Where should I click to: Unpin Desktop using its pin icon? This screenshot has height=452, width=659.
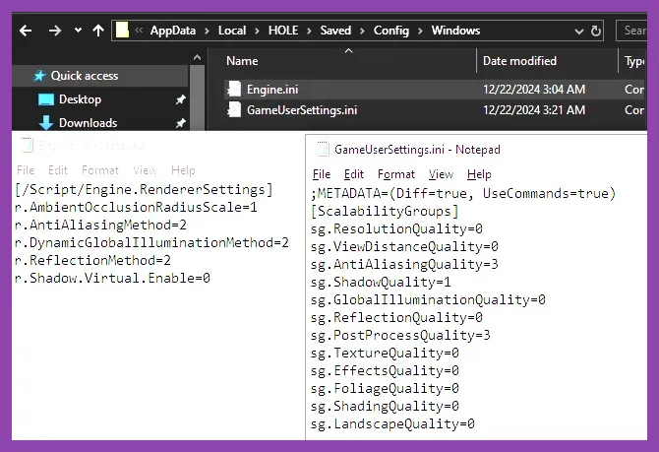click(x=180, y=99)
